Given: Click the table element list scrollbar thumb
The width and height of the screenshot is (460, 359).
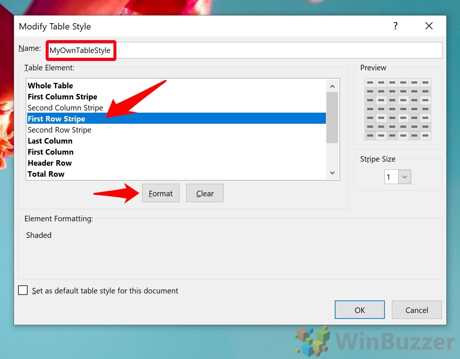Looking at the screenshot, I should [x=332, y=117].
